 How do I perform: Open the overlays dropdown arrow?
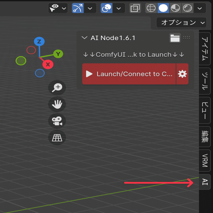pyautogui.click(x=119, y=8)
